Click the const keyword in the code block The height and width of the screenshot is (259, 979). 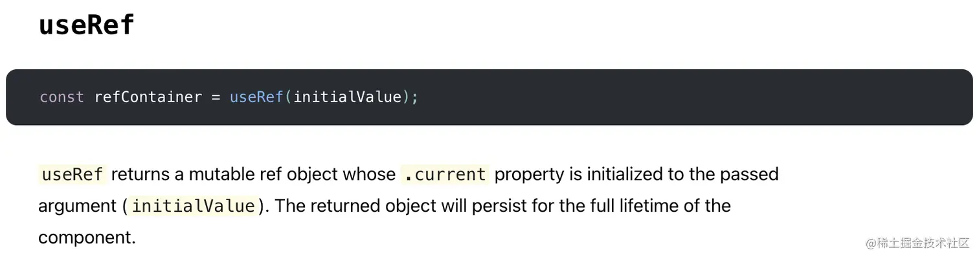pyautogui.click(x=62, y=97)
